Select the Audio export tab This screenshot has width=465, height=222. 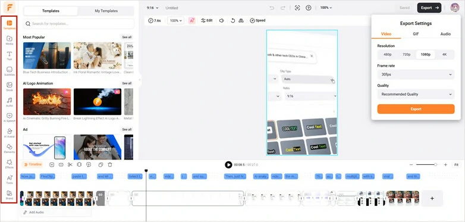pyautogui.click(x=445, y=34)
